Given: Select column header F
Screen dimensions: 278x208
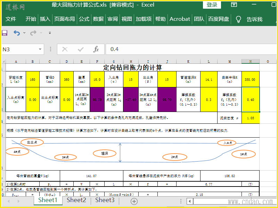Looking at the screenshot, I should (x=97, y=62).
